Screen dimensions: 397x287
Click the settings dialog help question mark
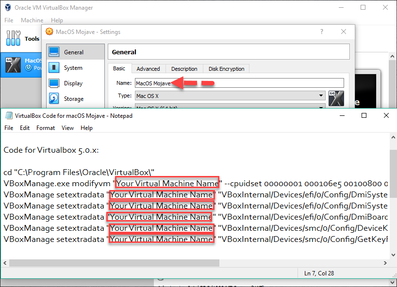pos(321,32)
